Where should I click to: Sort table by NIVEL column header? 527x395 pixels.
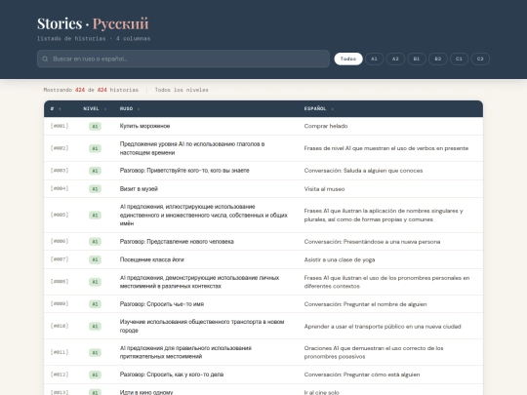95,109
